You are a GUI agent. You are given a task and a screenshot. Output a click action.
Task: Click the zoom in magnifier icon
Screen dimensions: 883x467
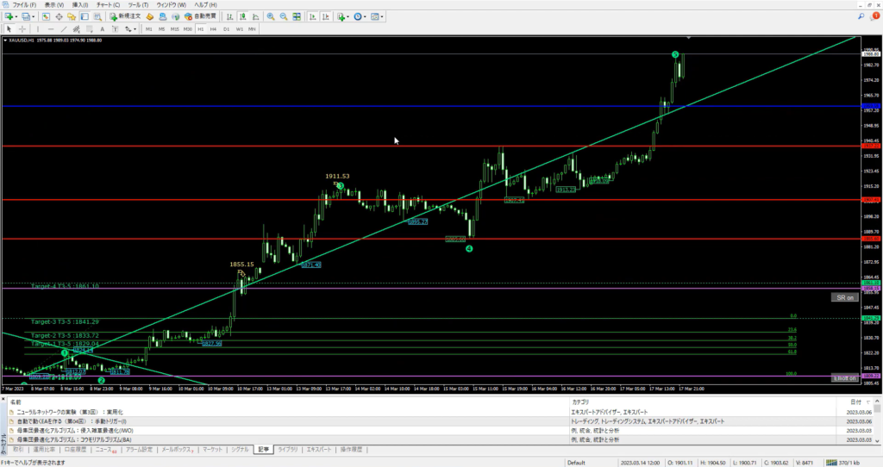270,16
